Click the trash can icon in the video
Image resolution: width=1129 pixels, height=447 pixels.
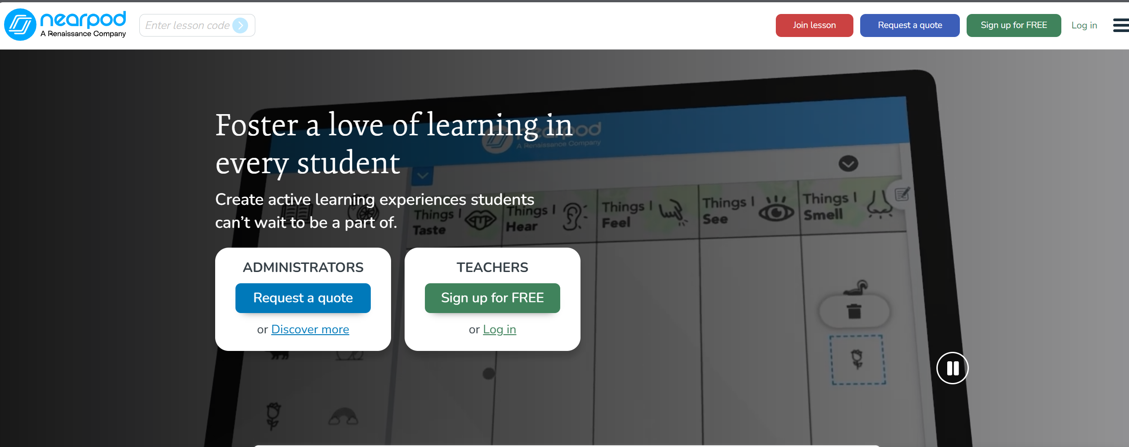(854, 311)
